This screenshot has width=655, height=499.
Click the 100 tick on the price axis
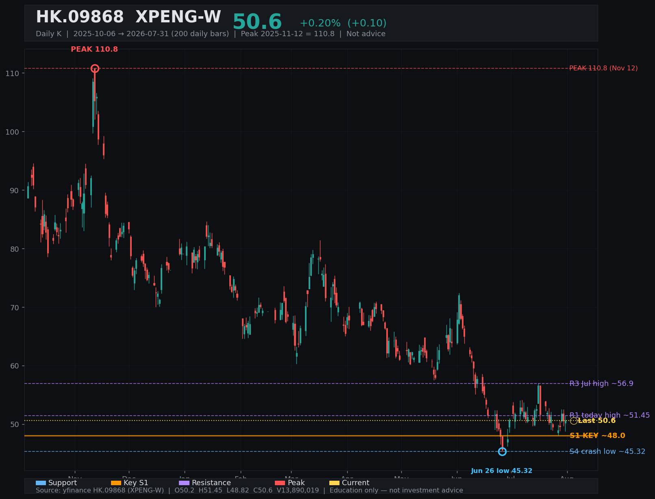pyautogui.click(x=13, y=132)
